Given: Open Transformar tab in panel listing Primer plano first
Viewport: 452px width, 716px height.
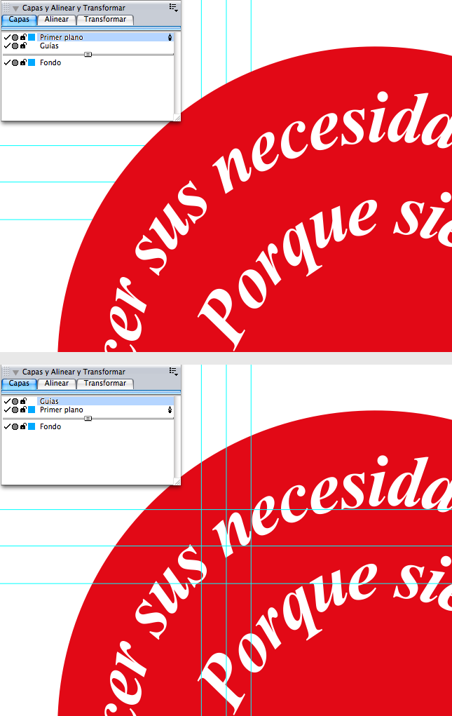Looking at the screenshot, I should point(105,19).
